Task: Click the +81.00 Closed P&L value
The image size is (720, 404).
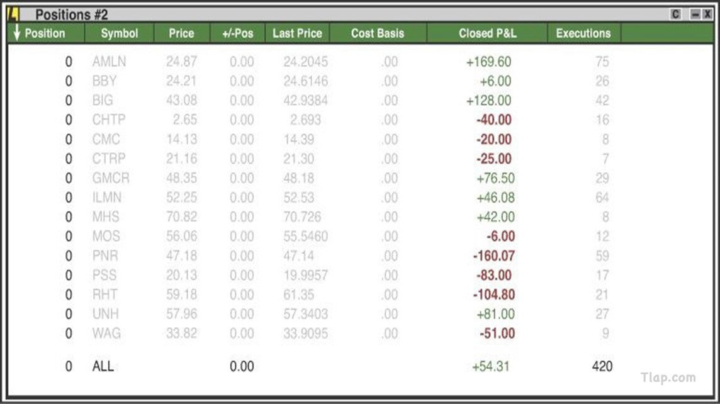Action: point(495,313)
